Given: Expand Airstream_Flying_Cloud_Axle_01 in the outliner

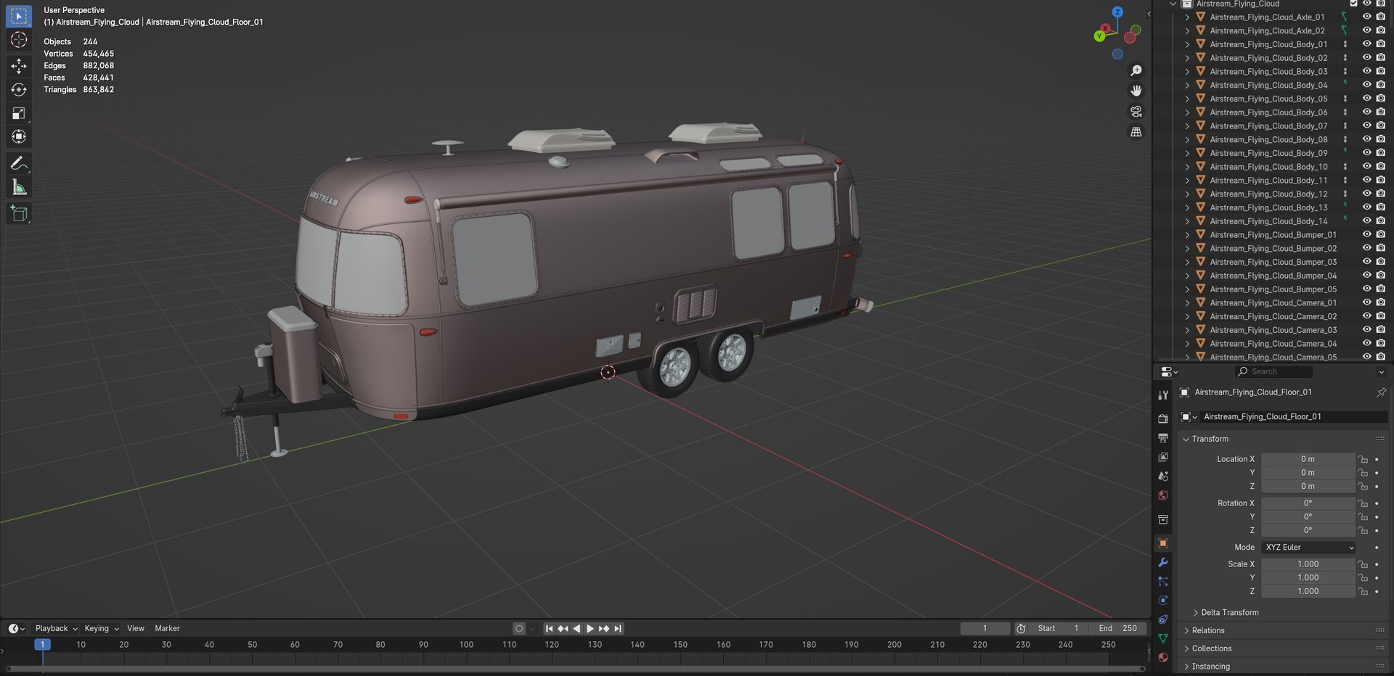Looking at the screenshot, I should [x=1187, y=17].
